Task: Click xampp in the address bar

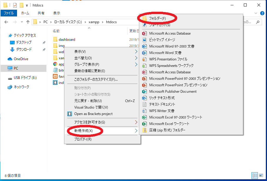Action: coord(94,22)
